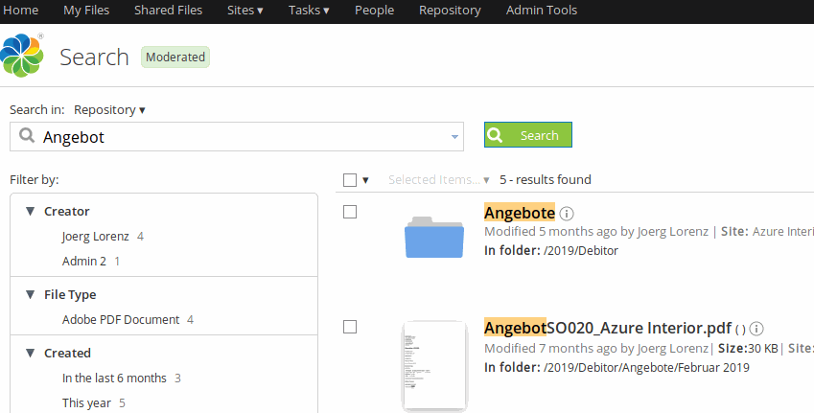Viewport: 814px width, 413px height.
Task: Open the blue Angebote folder icon
Action: 434,237
